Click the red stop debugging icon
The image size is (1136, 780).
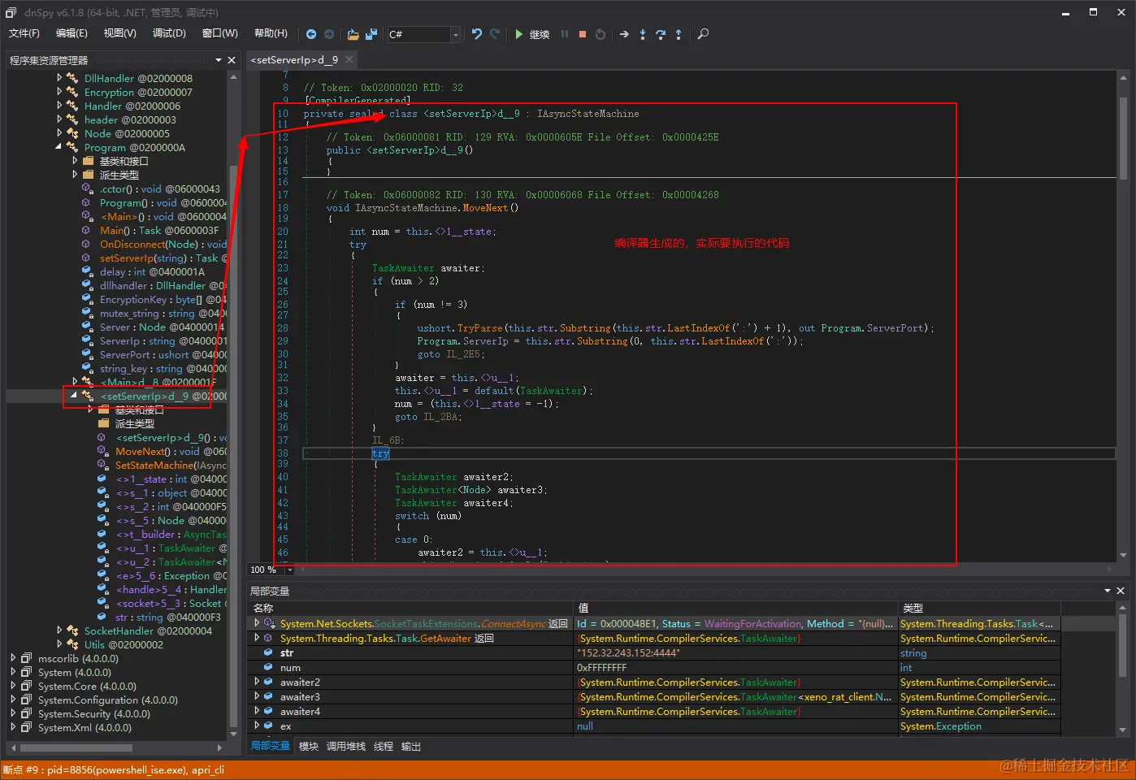(583, 34)
